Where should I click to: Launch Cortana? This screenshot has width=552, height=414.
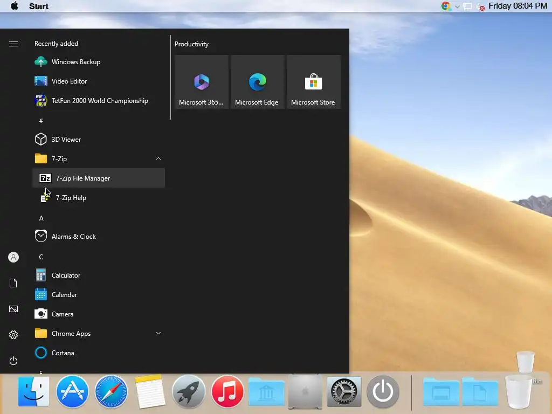click(99, 353)
